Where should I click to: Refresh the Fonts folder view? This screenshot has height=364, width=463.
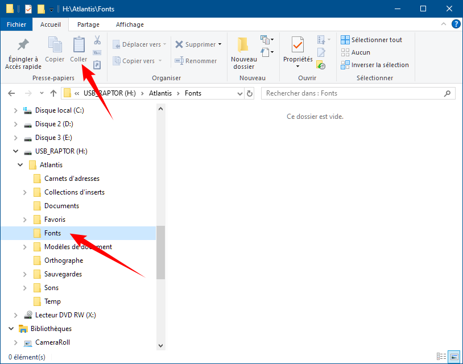coord(249,93)
